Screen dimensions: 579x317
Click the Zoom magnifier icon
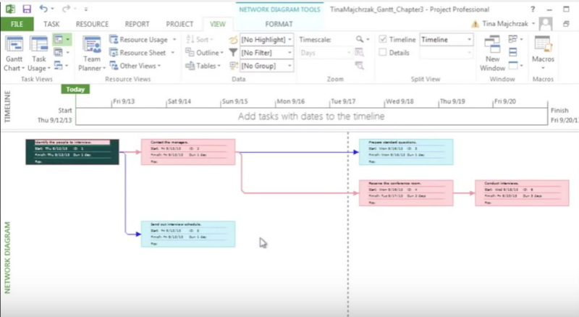[360, 39]
